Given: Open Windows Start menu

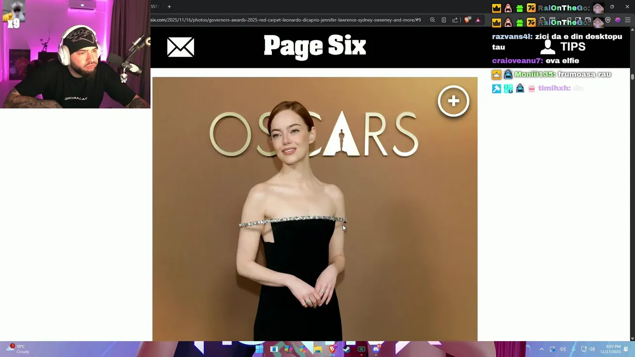Looking at the screenshot, I should 259,349.
